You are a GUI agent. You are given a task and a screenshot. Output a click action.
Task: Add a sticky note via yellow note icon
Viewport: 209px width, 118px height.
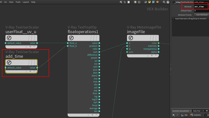(x=150, y=2)
